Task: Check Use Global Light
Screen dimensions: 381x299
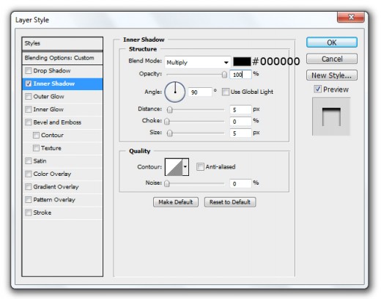Action: (x=226, y=92)
